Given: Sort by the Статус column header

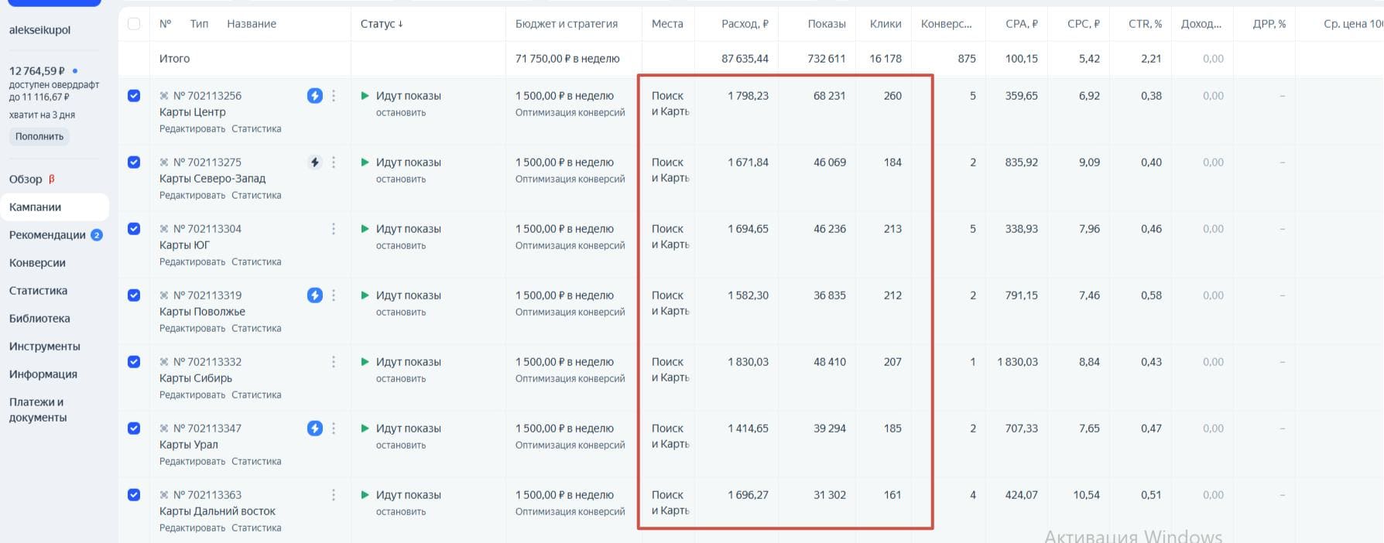Looking at the screenshot, I should tap(382, 24).
